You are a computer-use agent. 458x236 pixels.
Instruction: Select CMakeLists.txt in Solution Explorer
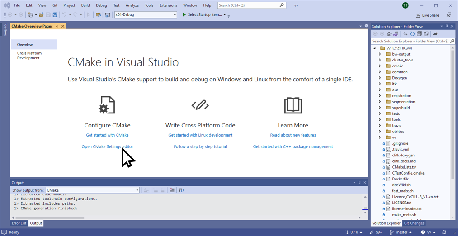point(404,167)
